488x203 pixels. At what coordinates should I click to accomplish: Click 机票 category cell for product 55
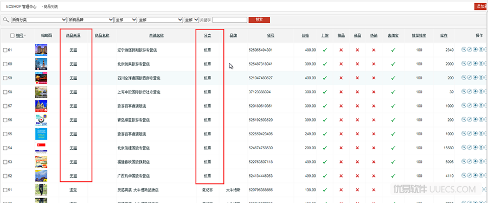click(x=207, y=134)
